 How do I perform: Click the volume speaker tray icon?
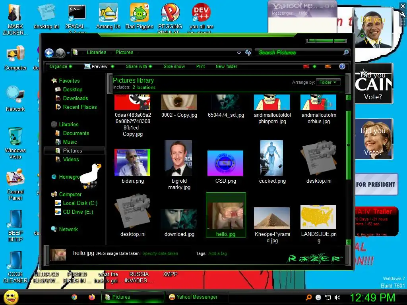[x=337, y=297]
